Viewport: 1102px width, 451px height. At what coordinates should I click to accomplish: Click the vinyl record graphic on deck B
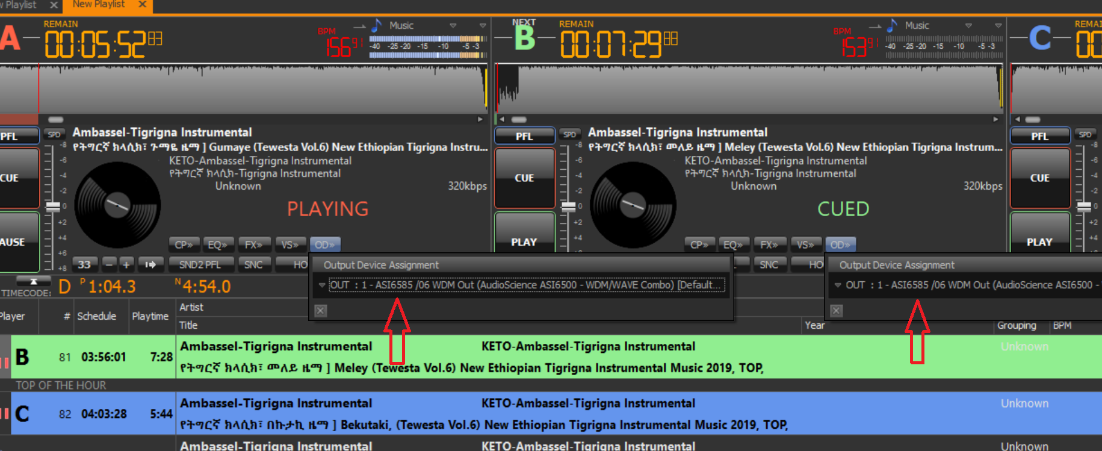pyautogui.click(x=633, y=205)
